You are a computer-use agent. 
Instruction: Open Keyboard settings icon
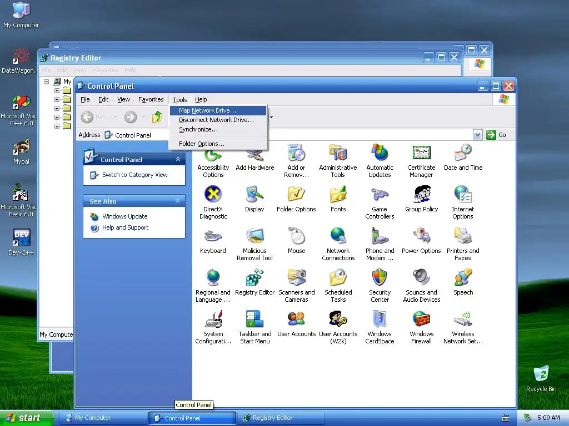(213, 241)
